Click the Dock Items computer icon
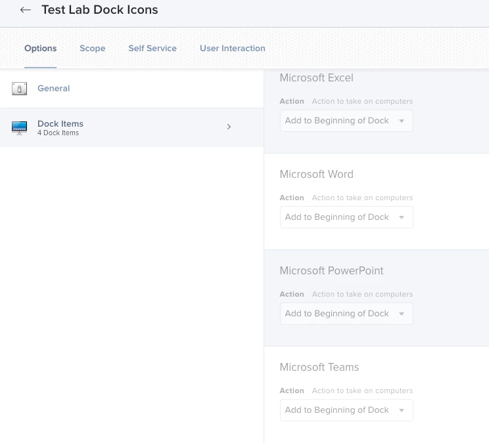The width and height of the screenshot is (489, 443). [x=20, y=127]
